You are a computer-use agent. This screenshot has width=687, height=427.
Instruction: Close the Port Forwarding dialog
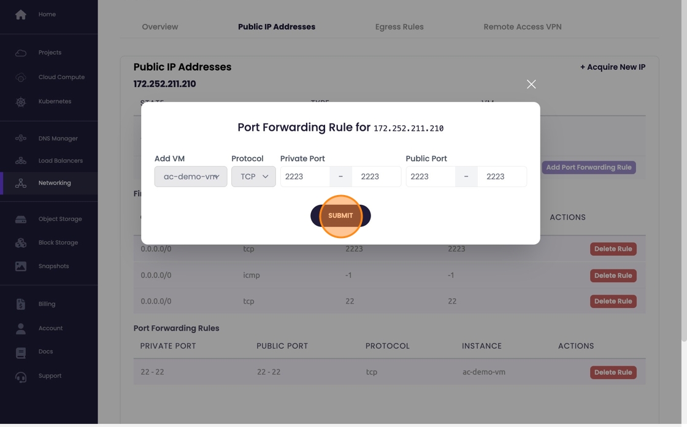[531, 84]
